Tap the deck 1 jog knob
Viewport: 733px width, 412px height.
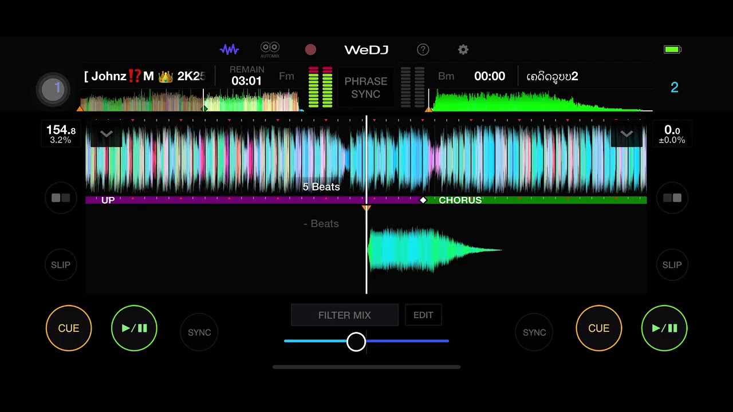54,89
